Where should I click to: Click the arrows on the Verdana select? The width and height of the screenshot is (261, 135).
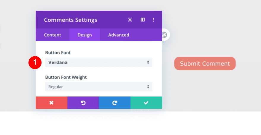pos(148,62)
